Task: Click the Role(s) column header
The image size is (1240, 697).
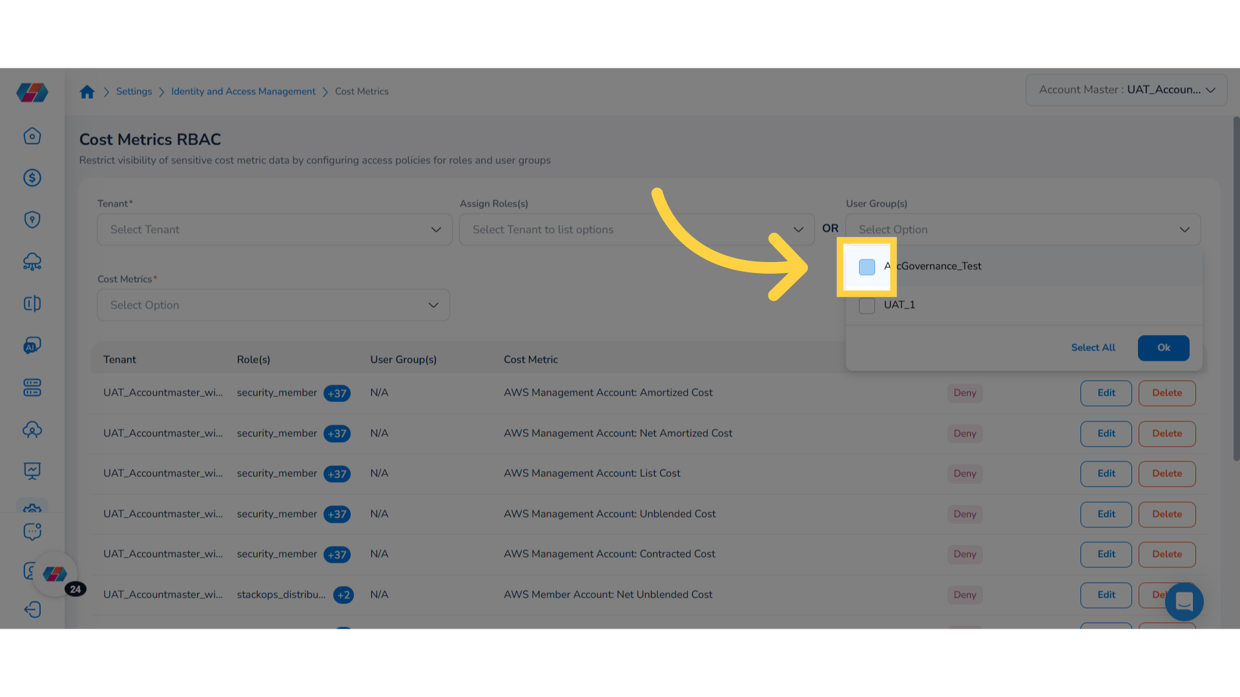Action: coord(253,359)
